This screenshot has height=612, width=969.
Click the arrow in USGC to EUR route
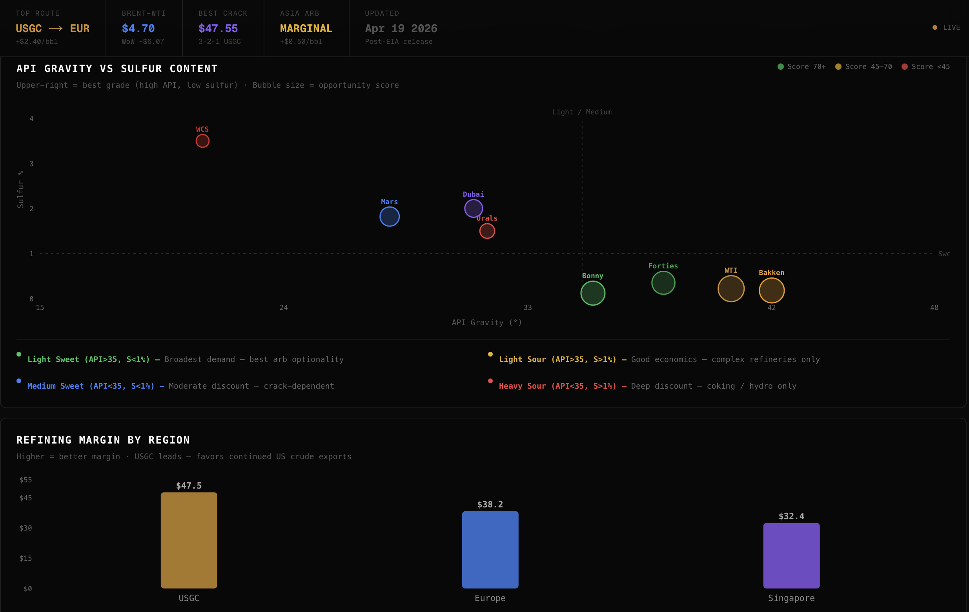[56, 29]
